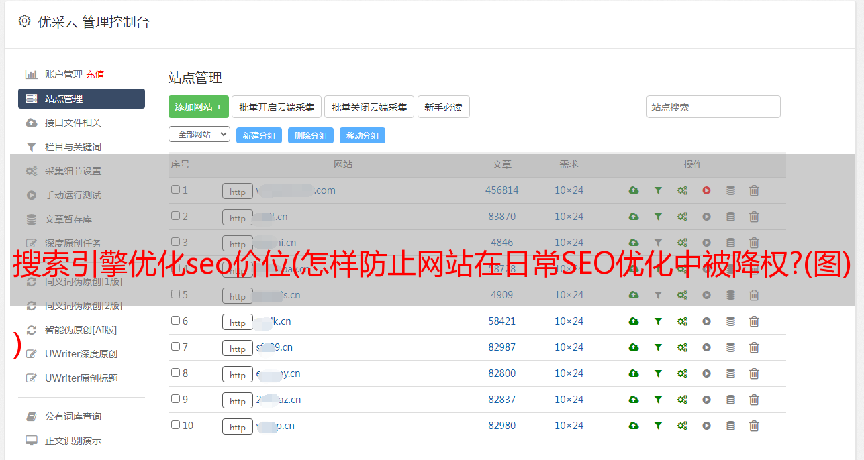This screenshot has width=864, height=460.
Task: Open the 全部网站 group dropdown
Action: (x=199, y=135)
